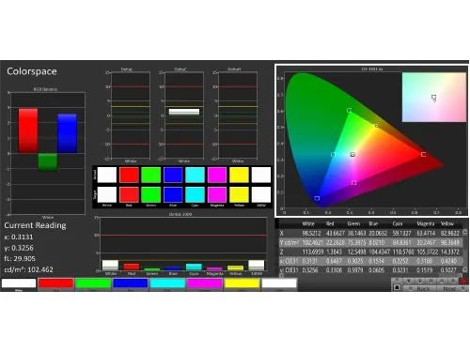
Task: Click the red bar in RGB Balance chart
Action: [x=28, y=130]
